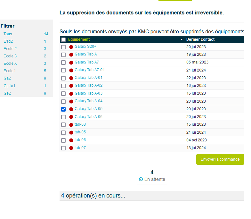Sort by Dernier contact column
The width and height of the screenshot is (251, 219).
(x=200, y=39)
